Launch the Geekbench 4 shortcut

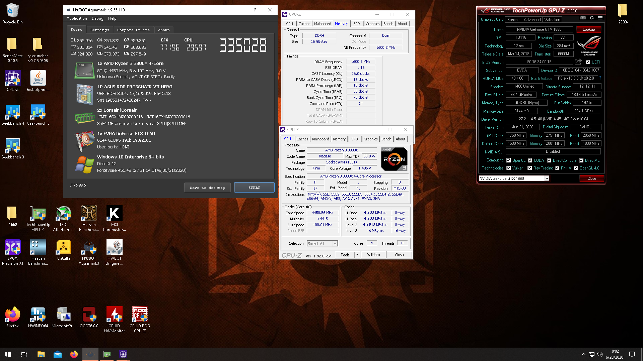[12, 115]
